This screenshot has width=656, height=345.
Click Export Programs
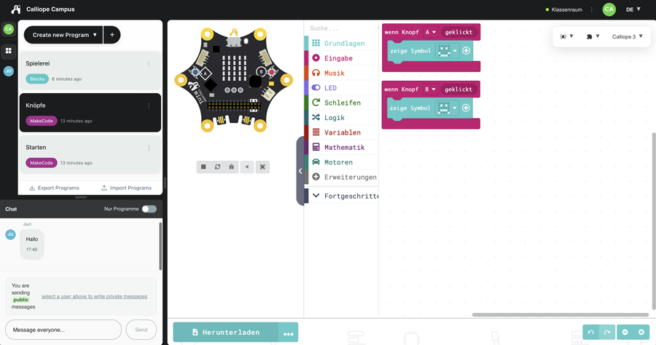[x=54, y=188]
